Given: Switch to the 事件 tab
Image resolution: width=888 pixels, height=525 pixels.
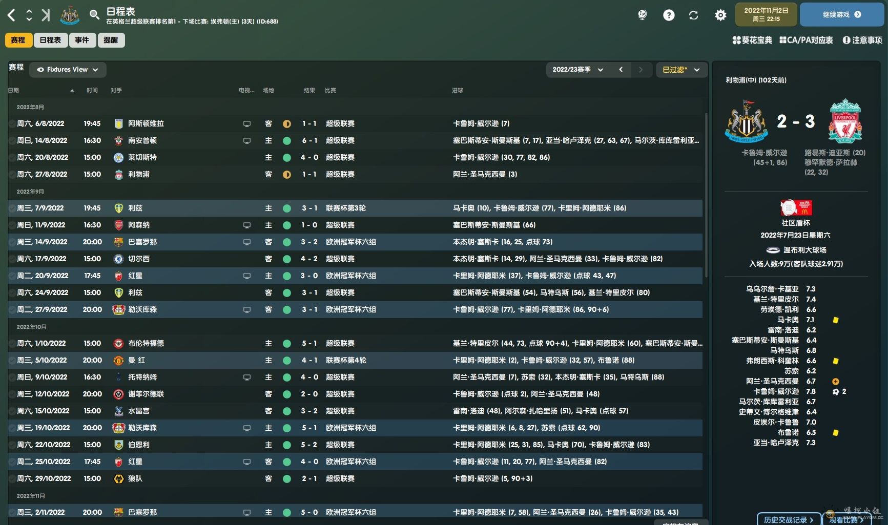Looking at the screenshot, I should pyautogui.click(x=82, y=40).
